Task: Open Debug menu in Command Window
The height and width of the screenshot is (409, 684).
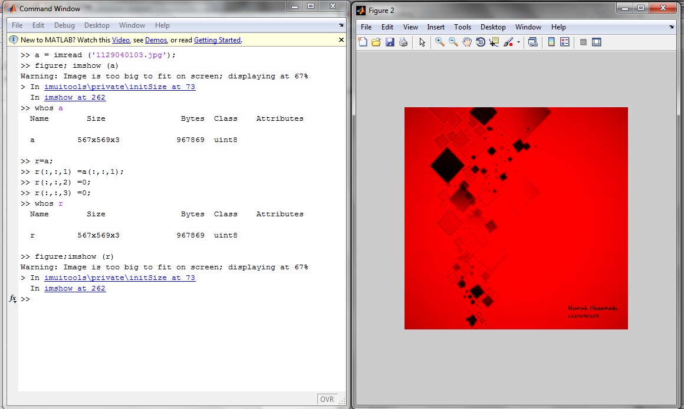Action: pyautogui.click(x=64, y=25)
